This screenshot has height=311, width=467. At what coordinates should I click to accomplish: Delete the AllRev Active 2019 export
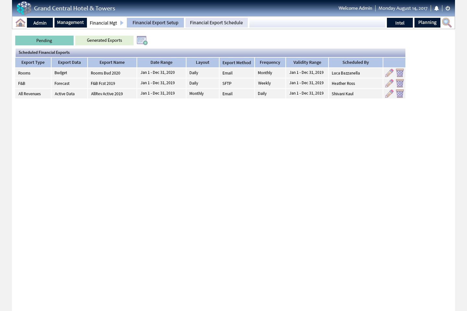400,94
